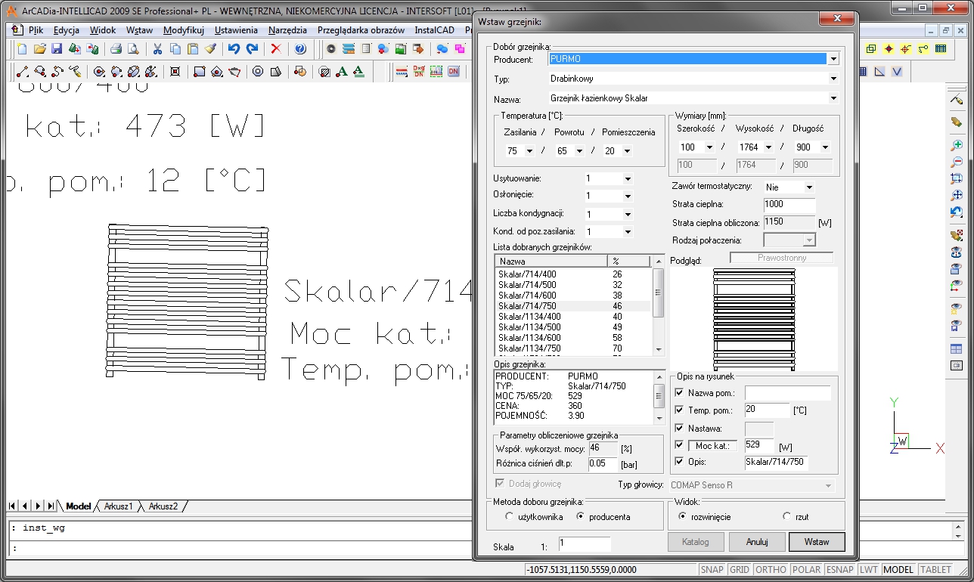Image resolution: width=974 pixels, height=582 pixels.
Task: Click the Save floppy disk icon
Action: click(x=57, y=49)
